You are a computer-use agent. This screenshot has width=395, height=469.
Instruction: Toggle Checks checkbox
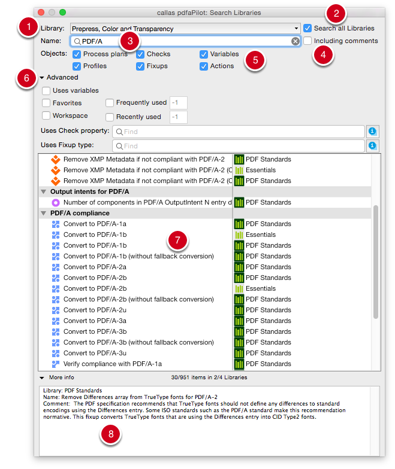coord(140,54)
